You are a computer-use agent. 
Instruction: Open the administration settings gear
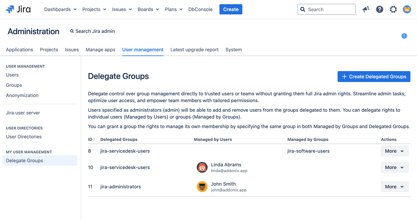393,9
